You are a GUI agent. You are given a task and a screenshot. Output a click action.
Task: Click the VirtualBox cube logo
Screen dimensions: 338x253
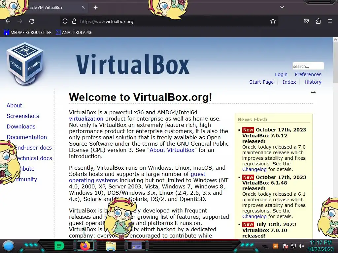click(x=25, y=64)
